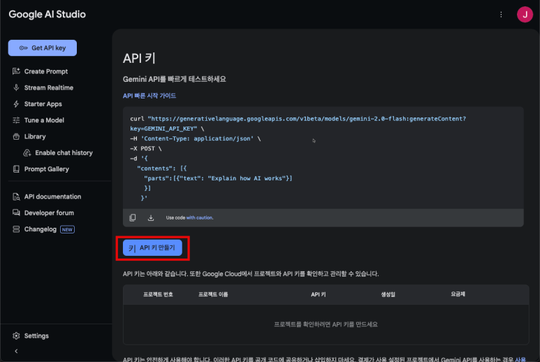This screenshot has width=540, height=362.
Task: Click the API 키 만들기 button
Action: pos(152,247)
